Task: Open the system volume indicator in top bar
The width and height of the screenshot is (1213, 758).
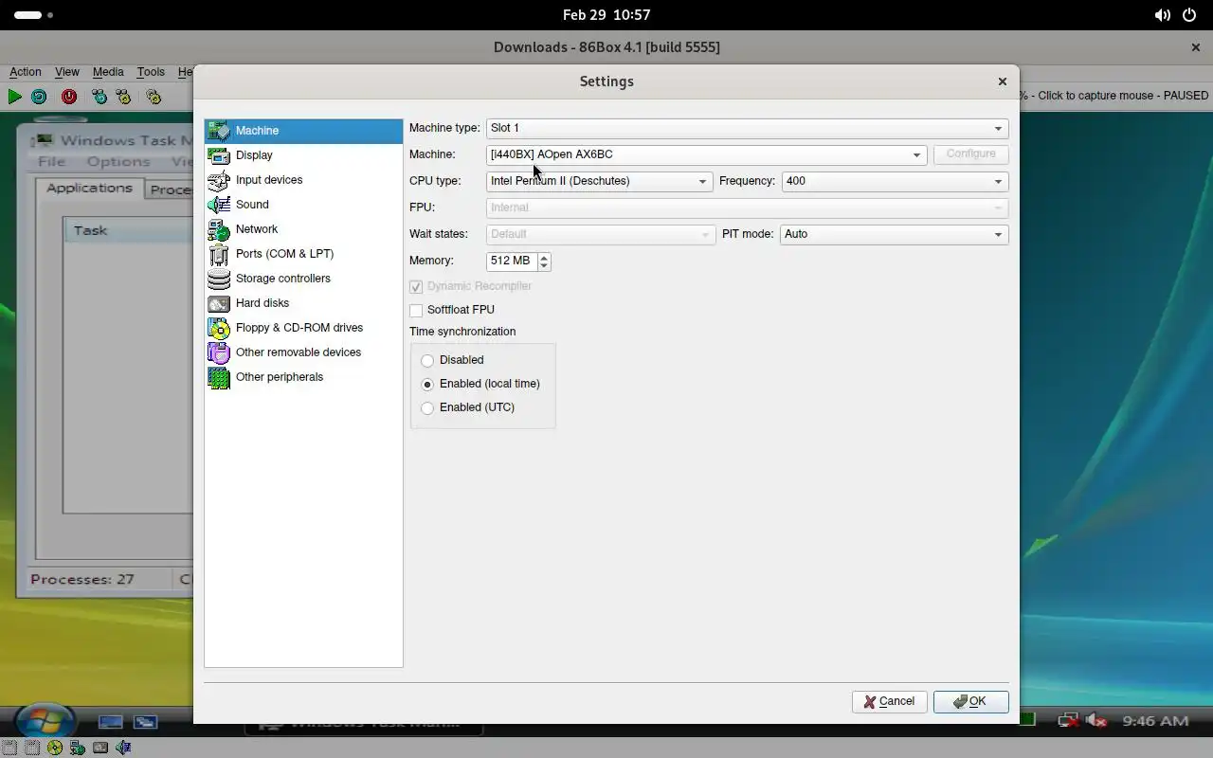Action: coord(1162,15)
